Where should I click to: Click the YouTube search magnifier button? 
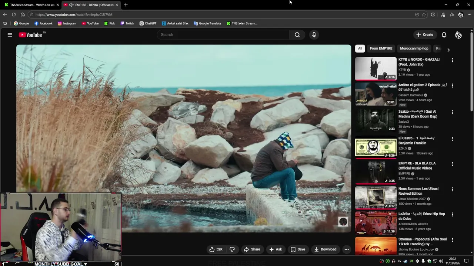297,35
